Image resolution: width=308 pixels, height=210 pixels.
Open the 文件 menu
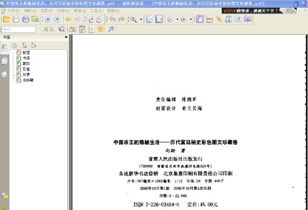pyautogui.click(x=13, y=11)
